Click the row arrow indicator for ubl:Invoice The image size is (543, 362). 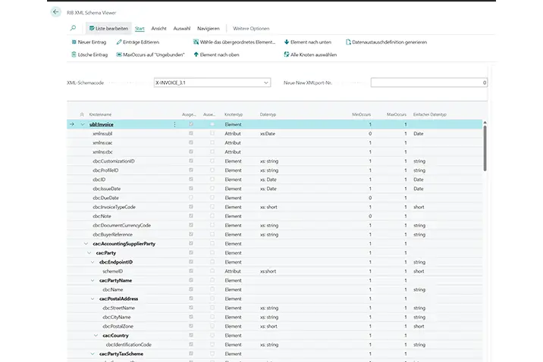(x=72, y=124)
